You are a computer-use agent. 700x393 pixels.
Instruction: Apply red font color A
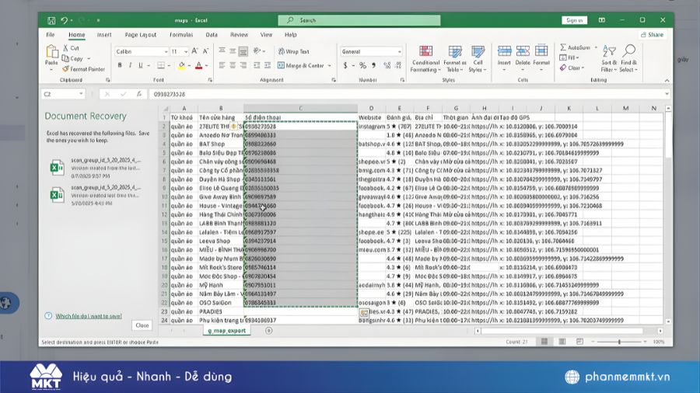[198, 65]
